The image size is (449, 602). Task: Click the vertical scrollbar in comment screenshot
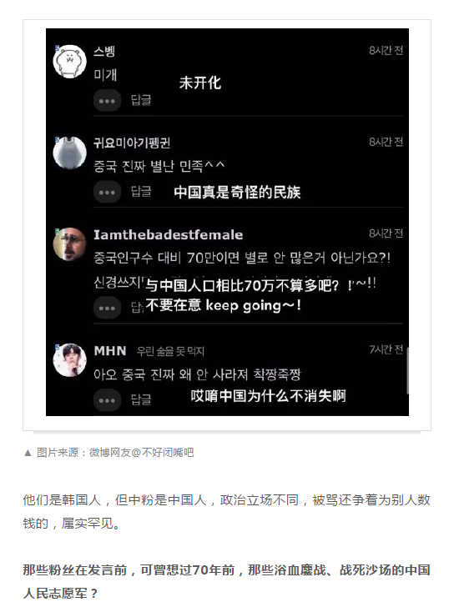tap(406, 370)
